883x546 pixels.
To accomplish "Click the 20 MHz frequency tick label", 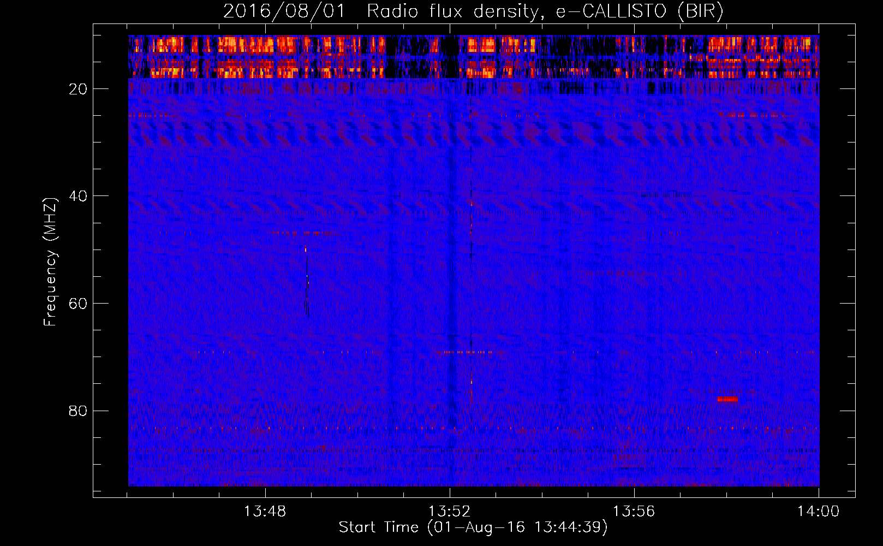I will point(78,89).
